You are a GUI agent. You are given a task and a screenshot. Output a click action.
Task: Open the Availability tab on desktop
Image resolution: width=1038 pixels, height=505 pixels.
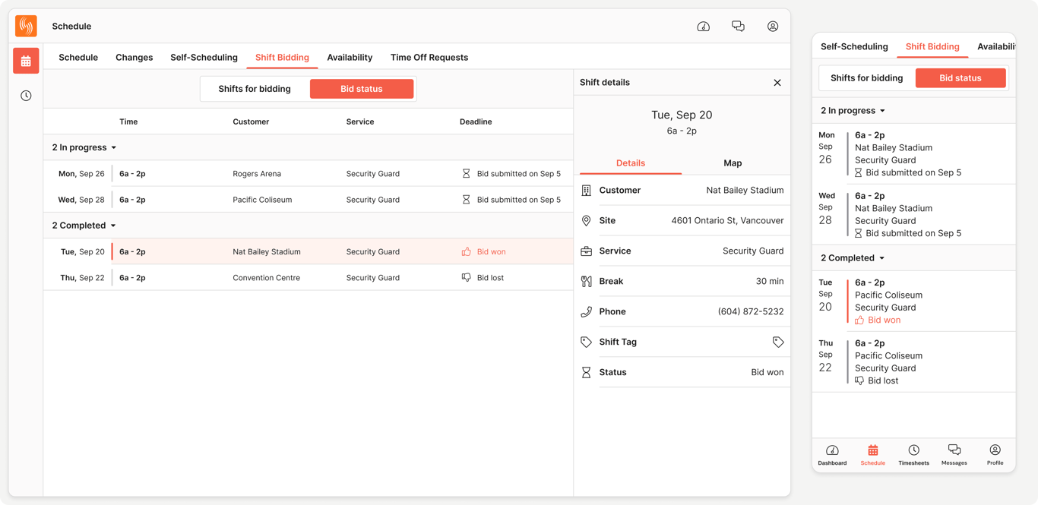click(x=350, y=58)
